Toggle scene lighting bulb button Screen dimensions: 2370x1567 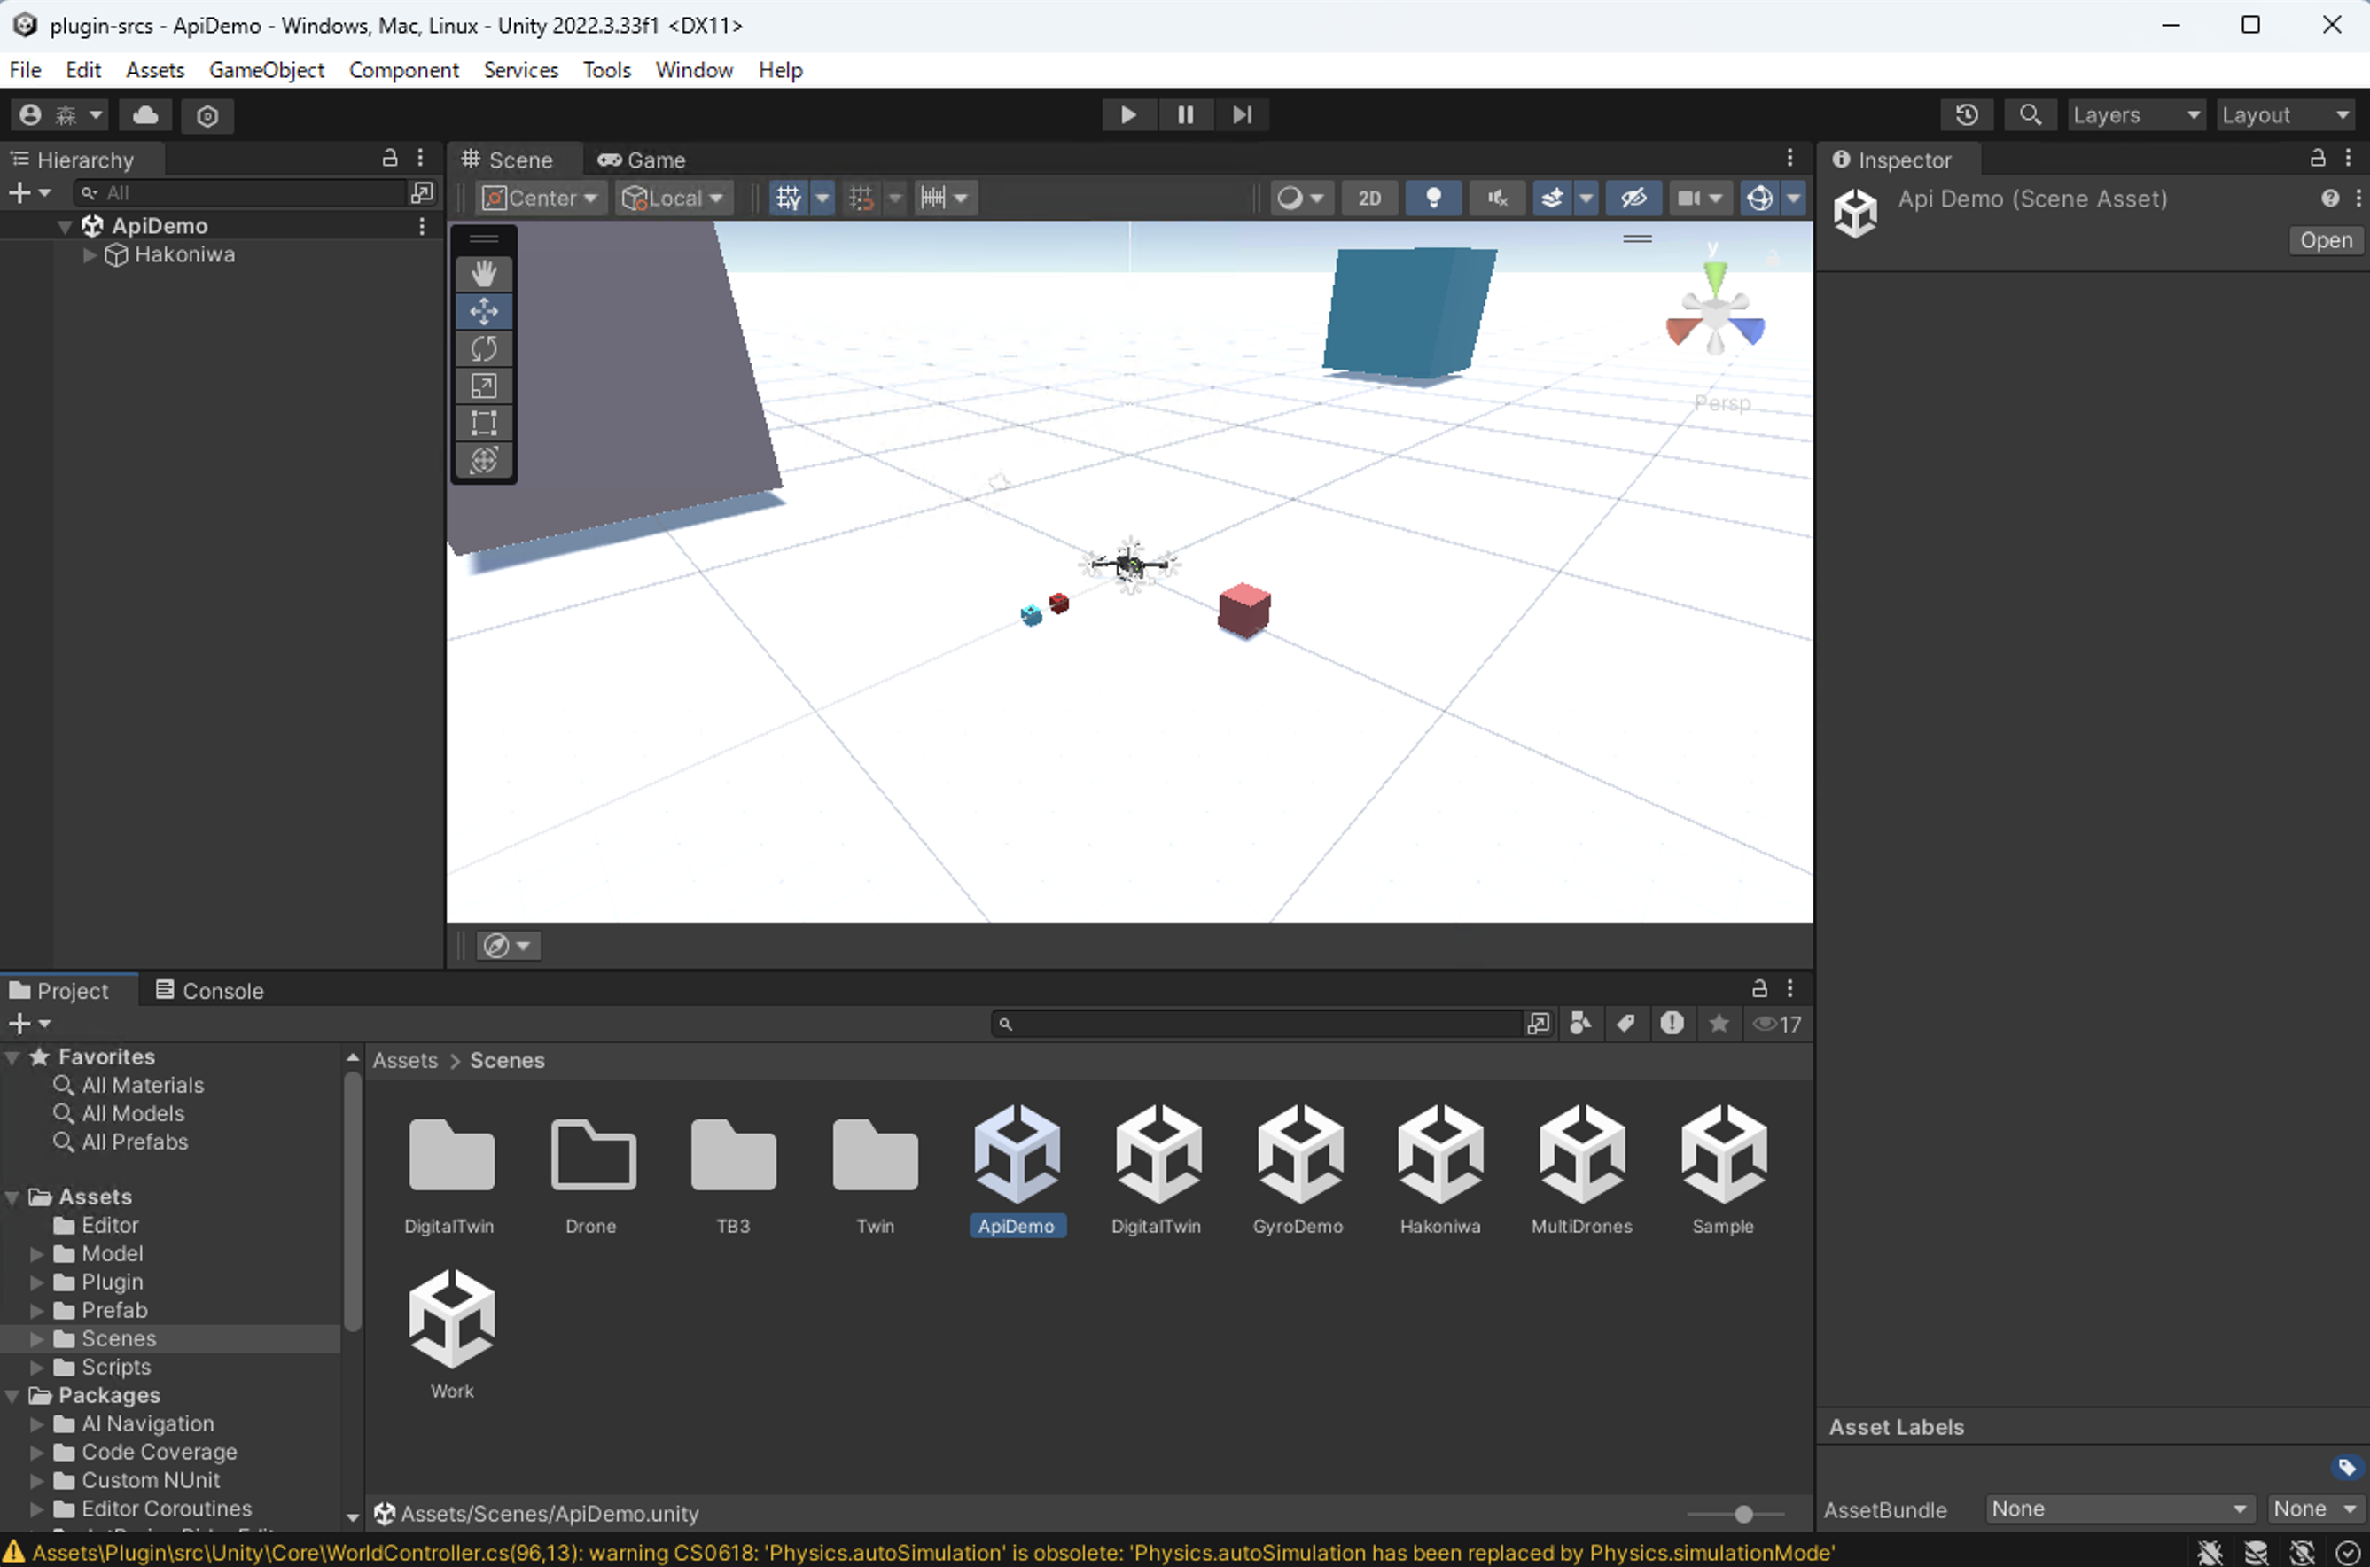1433,198
